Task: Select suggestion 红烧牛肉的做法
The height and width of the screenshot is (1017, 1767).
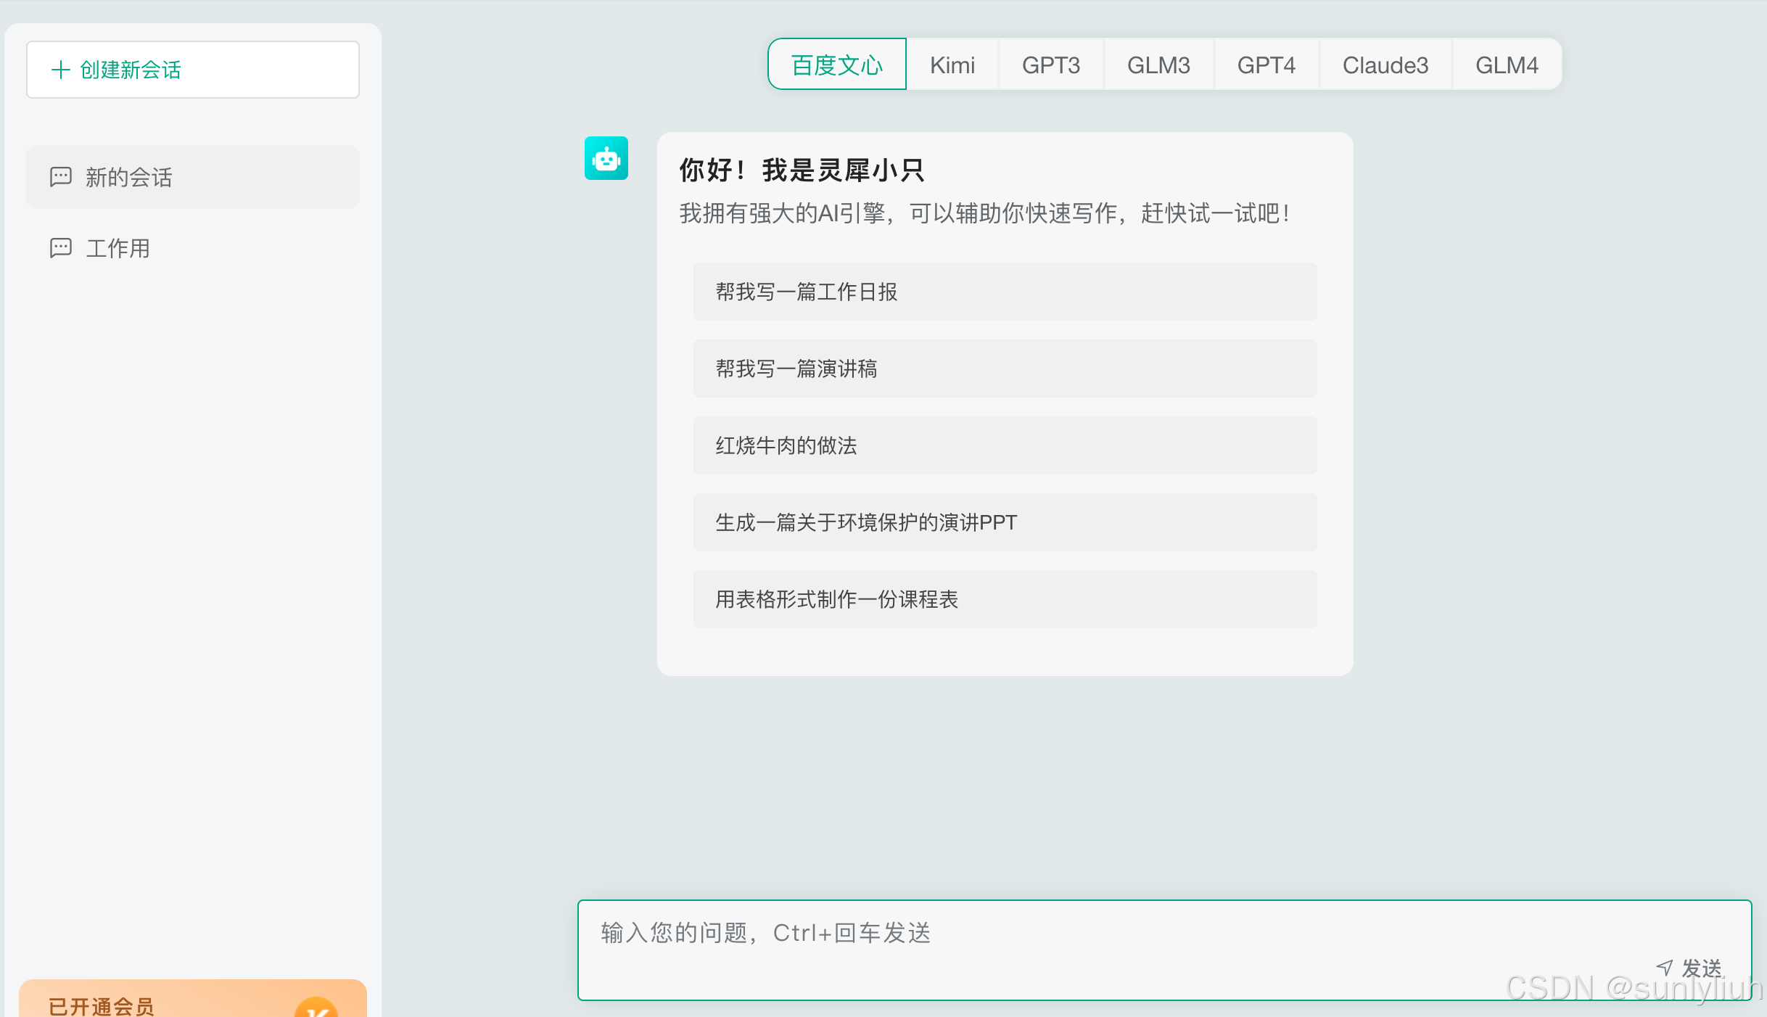Action: pyautogui.click(x=1005, y=445)
